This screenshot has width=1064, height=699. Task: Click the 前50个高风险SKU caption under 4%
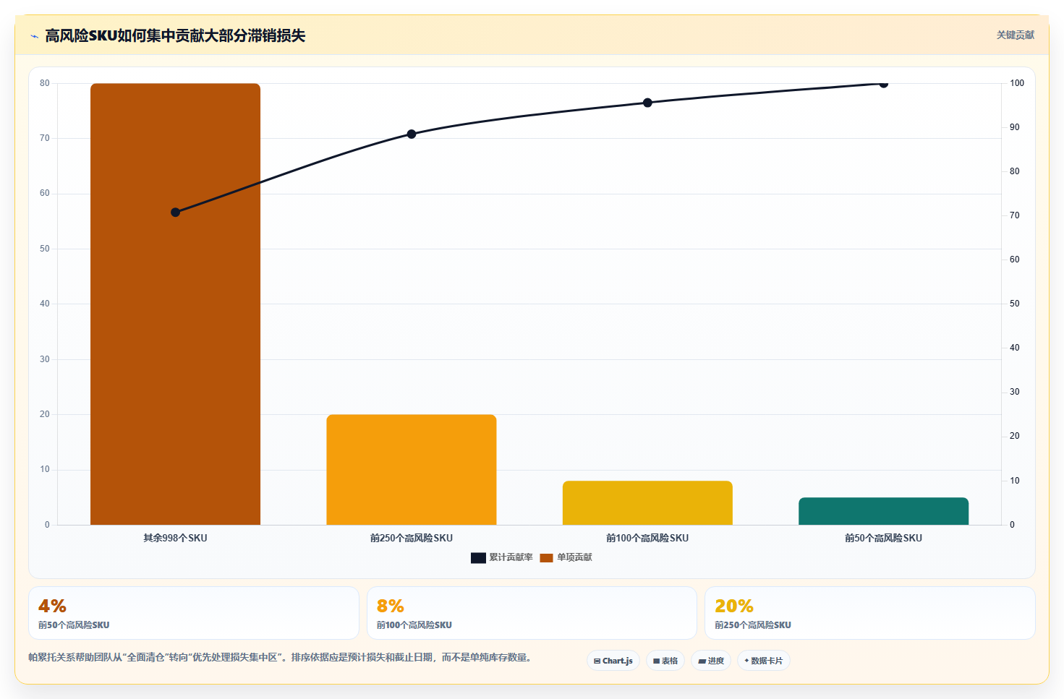(x=74, y=625)
